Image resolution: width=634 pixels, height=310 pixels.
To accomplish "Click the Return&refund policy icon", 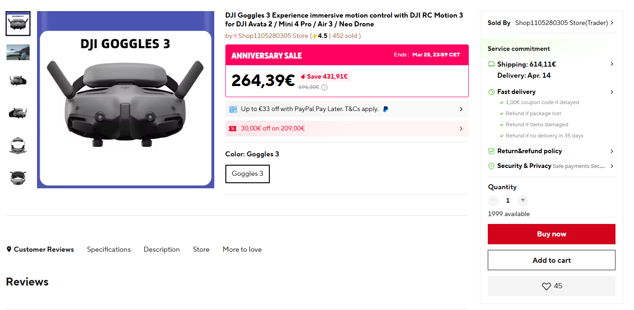I will (x=491, y=151).
